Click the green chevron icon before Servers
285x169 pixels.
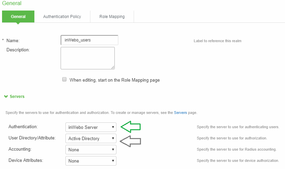(x=6, y=97)
